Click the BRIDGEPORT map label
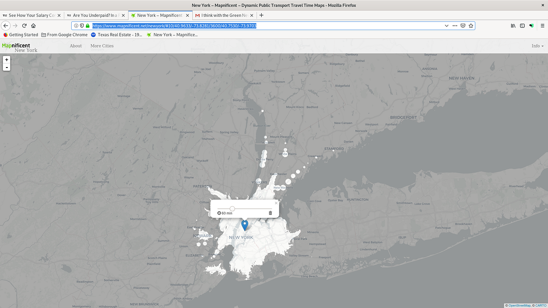The image size is (548, 308). point(404,117)
